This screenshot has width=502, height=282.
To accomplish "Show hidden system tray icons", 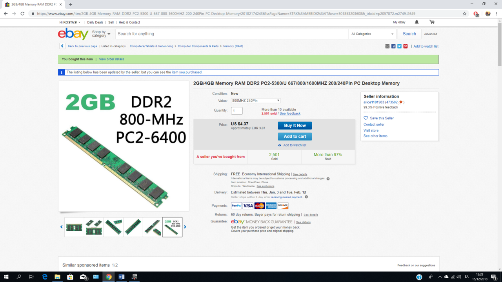I will pyautogui.click(x=440, y=277).
